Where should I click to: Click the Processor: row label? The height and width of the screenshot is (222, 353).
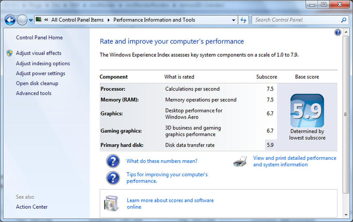[x=113, y=89]
